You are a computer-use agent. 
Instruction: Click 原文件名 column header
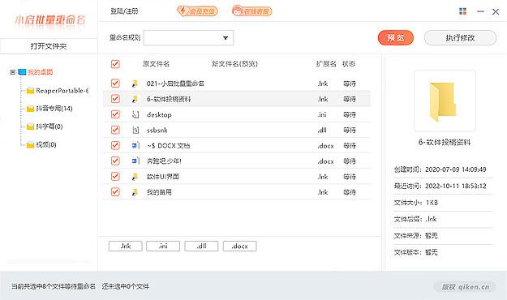click(156, 64)
